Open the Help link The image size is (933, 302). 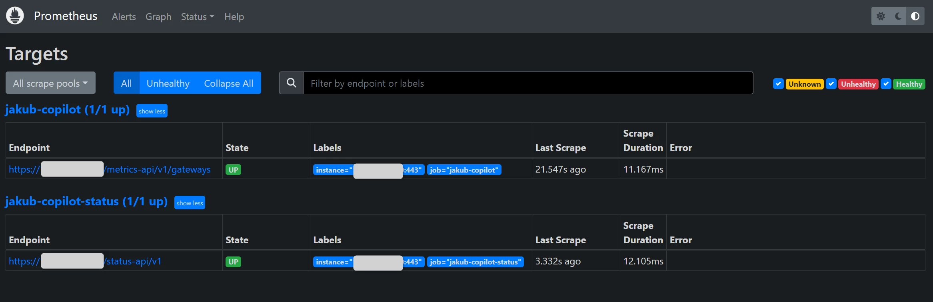click(234, 17)
